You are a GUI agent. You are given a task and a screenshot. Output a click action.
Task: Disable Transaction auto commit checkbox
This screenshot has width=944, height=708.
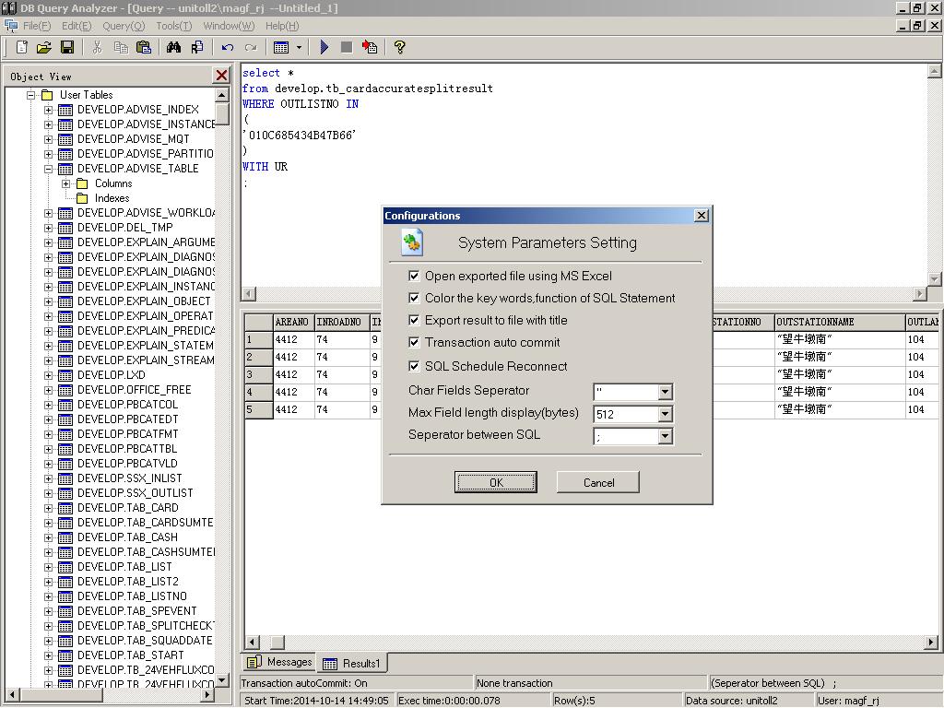point(414,343)
